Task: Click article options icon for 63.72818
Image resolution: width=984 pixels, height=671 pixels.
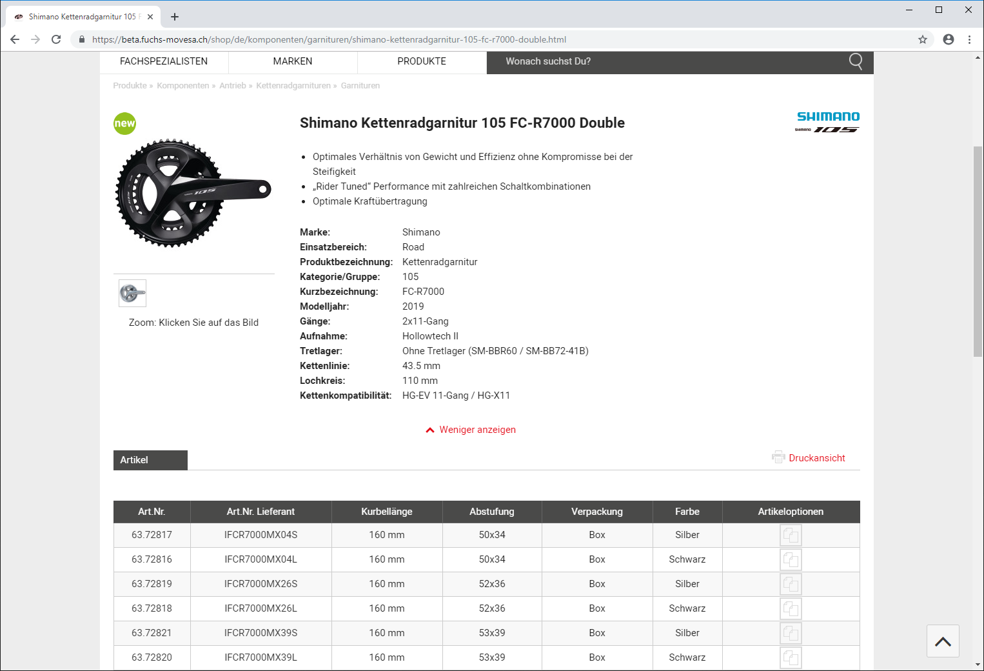Action: point(791,608)
